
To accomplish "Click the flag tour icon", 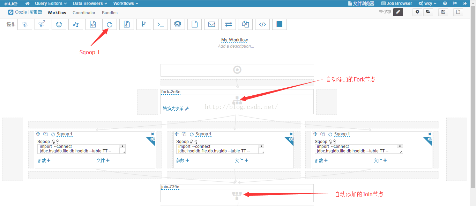I will pos(455,3).
